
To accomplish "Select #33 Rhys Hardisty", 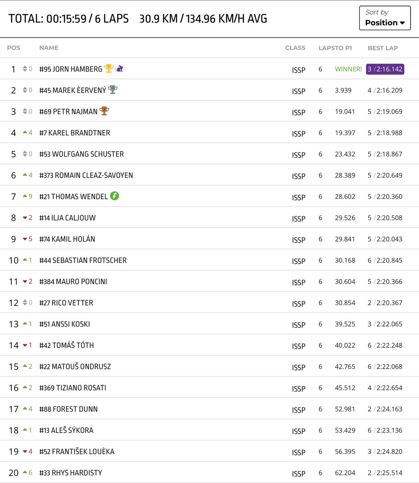I will [x=71, y=473].
